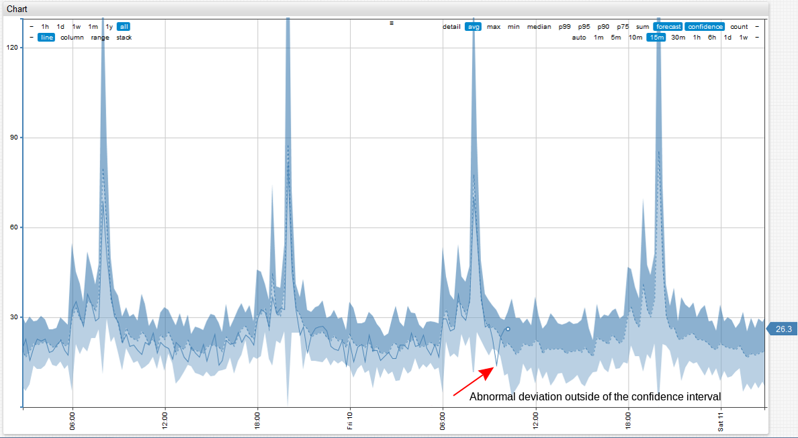Set time range to 1y
Image resolution: width=798 pixels, height=438 pixels.
(x=109, y=27)
